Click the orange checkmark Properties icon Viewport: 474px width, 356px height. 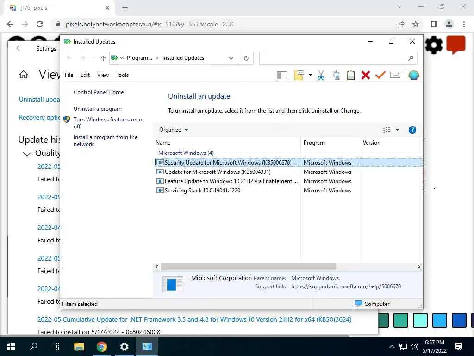click(x=380, y=75)
